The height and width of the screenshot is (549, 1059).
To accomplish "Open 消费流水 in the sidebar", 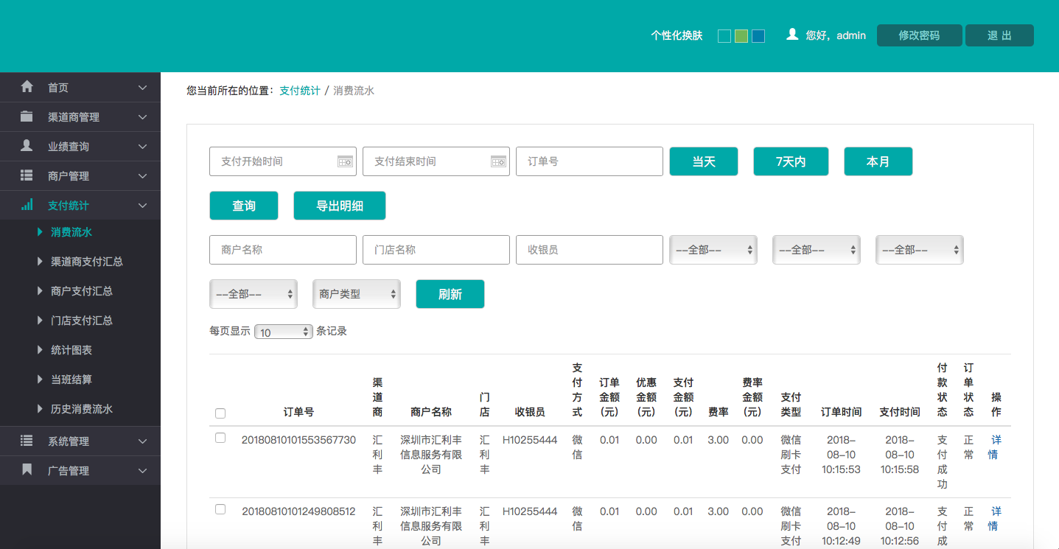I will pyautogui.click(x=71, y=232).
